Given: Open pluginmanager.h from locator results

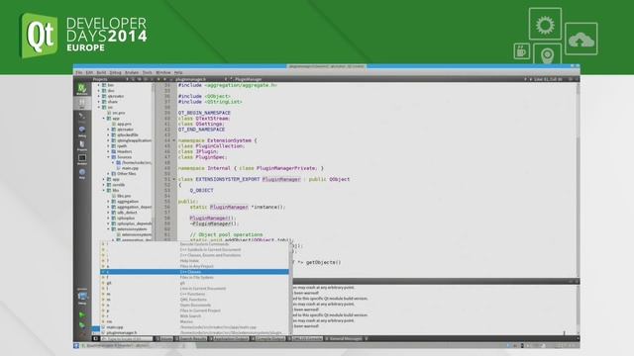Looking at the screenshot, I should pos(194,332).
